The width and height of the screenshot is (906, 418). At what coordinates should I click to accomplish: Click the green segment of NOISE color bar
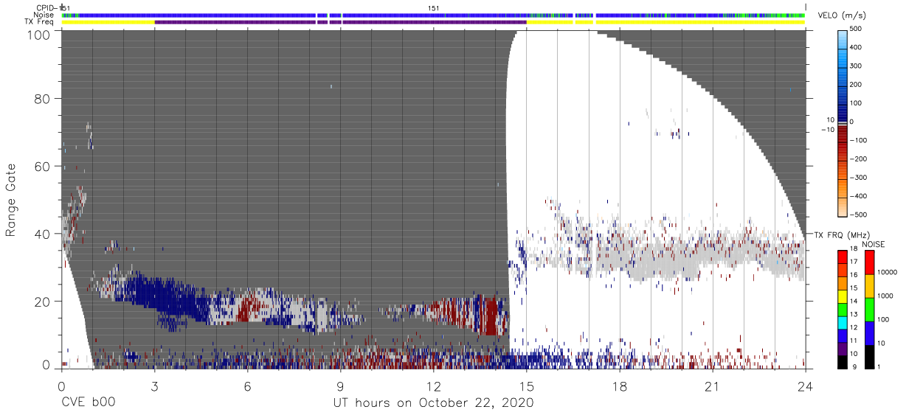(x=868, y=309)
